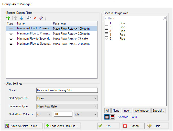Click Load Alerts From File button
Image resolution: width=173 pixels, height=131 pixels.
pos(63,126)
